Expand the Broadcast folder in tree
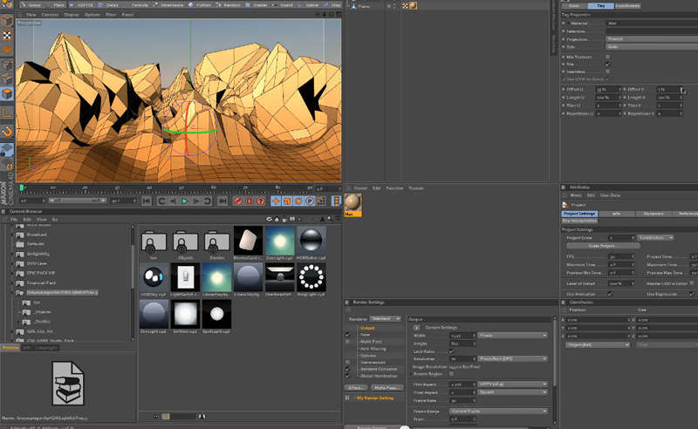Image resolution: width=698 pixels, height=429 pixels. tap(12, 235)
